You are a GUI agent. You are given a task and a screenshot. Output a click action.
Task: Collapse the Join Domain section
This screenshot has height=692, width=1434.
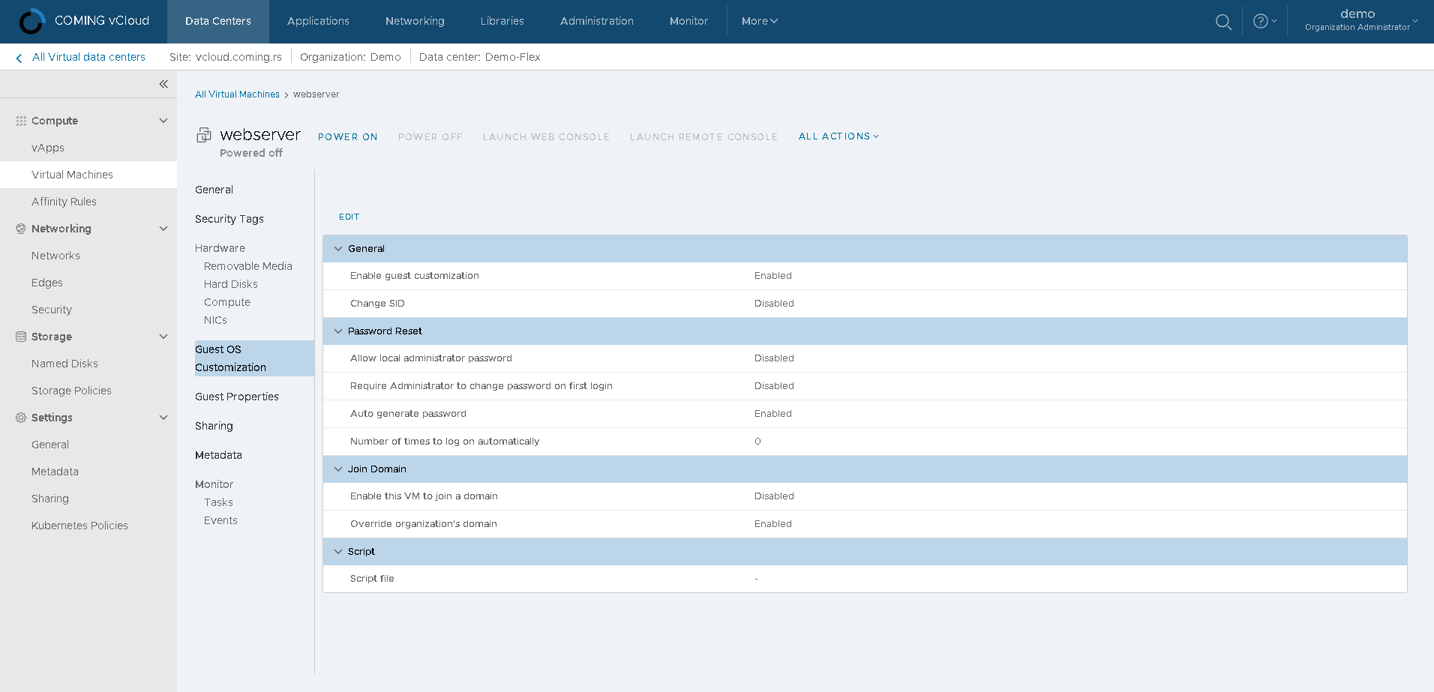pyautogui.click(x=338, y=469)
